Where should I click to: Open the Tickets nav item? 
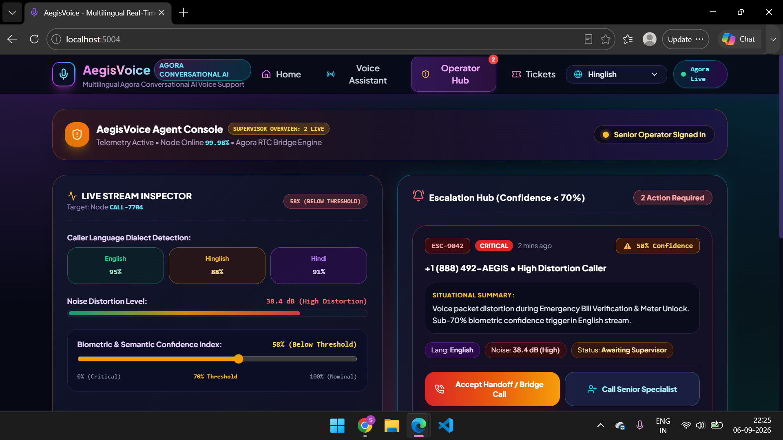coord(533,74)
